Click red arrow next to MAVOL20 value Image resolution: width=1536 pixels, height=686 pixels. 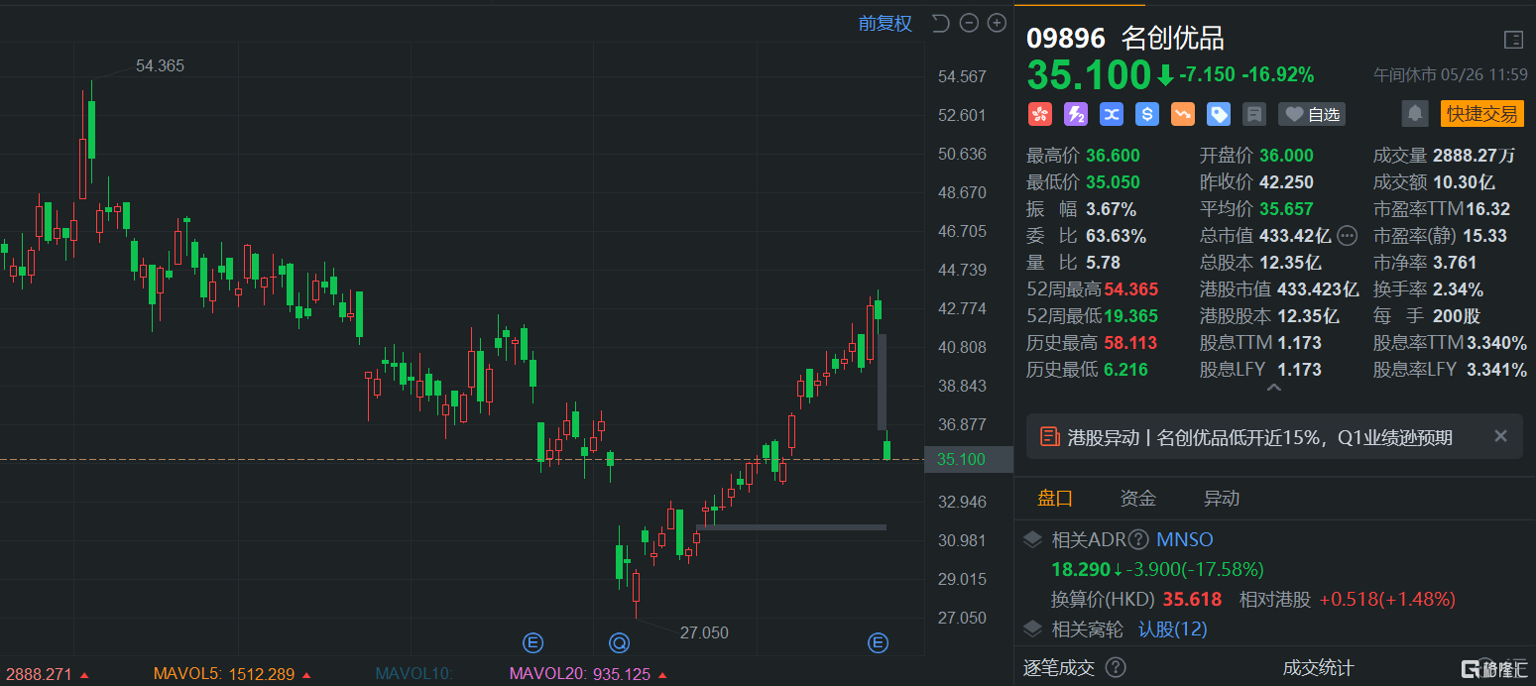tap(663, 675)
